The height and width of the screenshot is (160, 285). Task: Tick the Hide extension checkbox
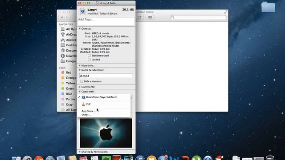click(x=81, y=81)
